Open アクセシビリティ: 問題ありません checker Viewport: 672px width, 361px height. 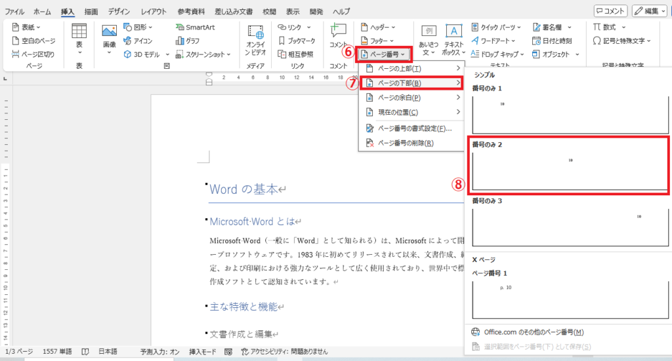285,352
